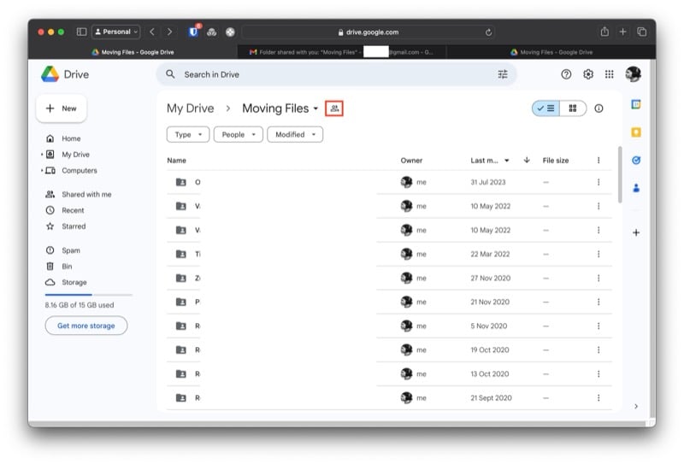The image size is (684, 464).
Task: Open Moving Files folder dropdown
Action: 280,109
